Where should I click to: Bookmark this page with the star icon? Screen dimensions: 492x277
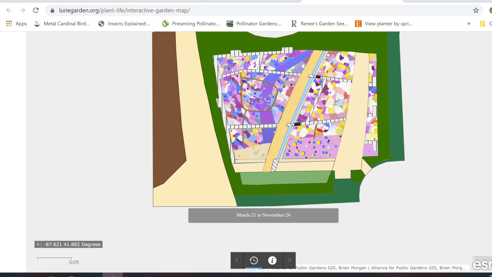coord(476,10)
